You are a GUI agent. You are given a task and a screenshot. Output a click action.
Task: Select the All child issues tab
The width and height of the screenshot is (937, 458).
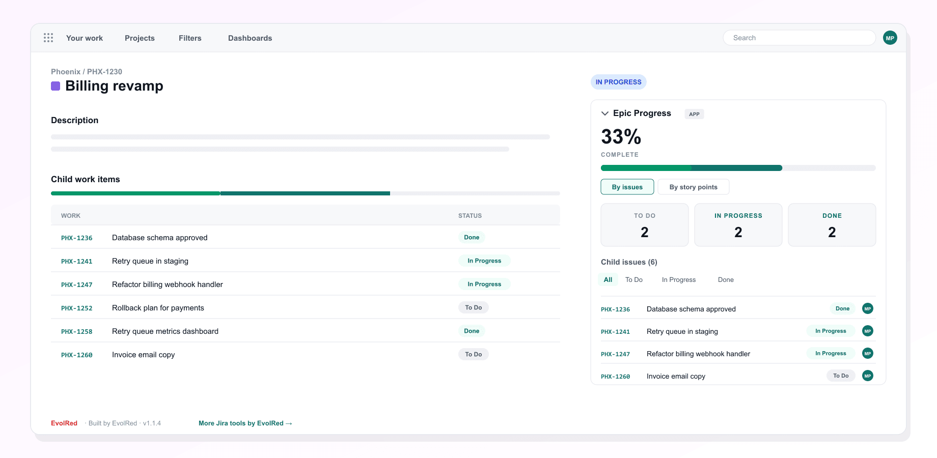point(608,279)
